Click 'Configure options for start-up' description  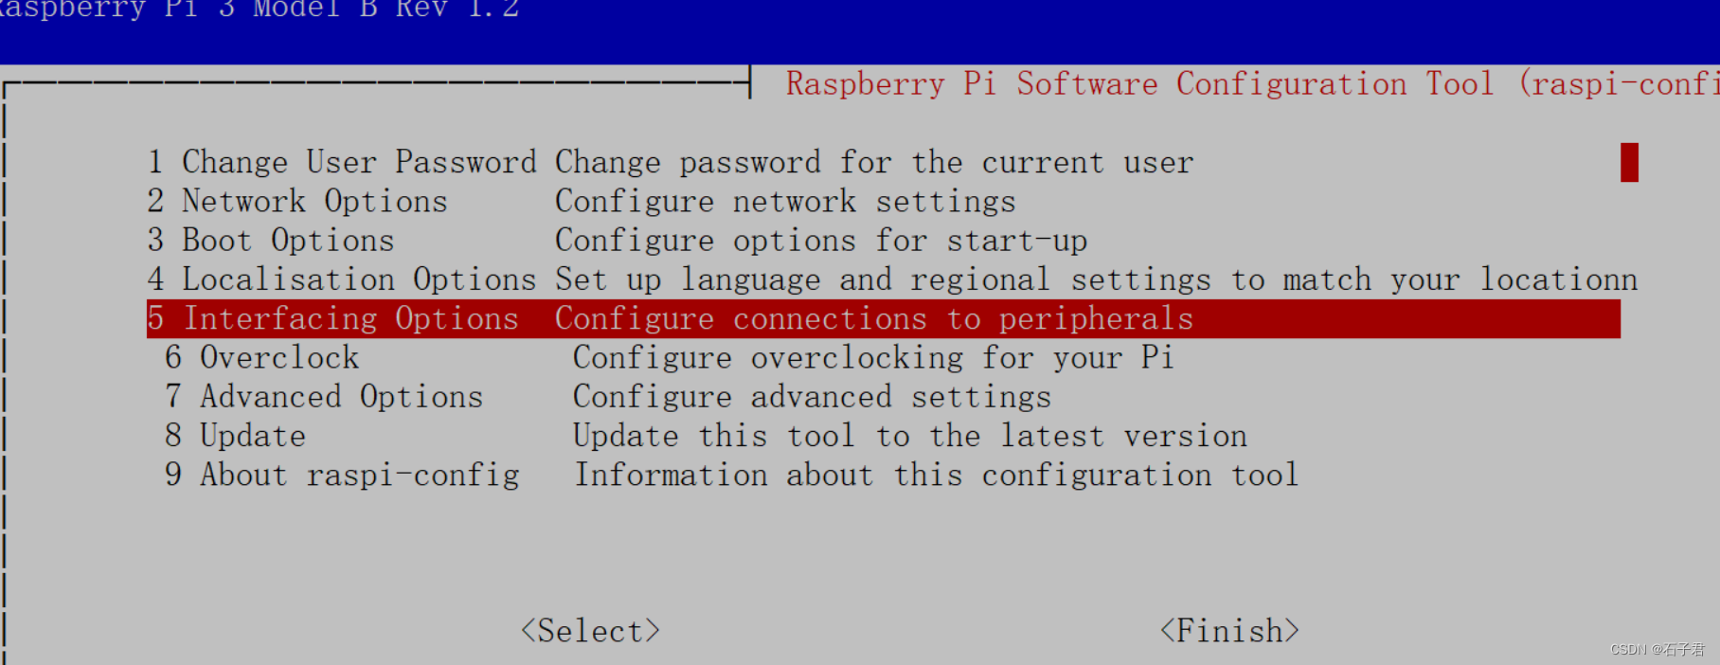pos(821,241)
